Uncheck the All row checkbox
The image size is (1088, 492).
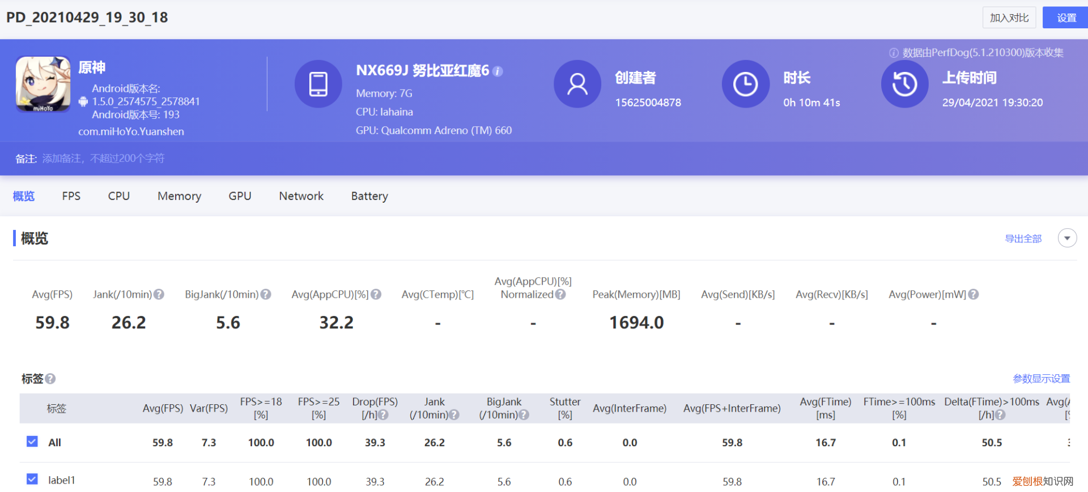coord(32,442)
